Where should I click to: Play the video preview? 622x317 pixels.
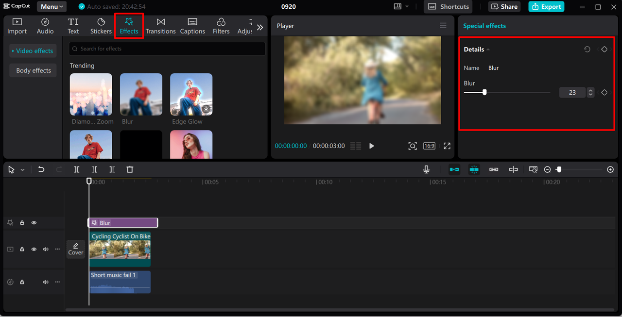coord(372,146)
